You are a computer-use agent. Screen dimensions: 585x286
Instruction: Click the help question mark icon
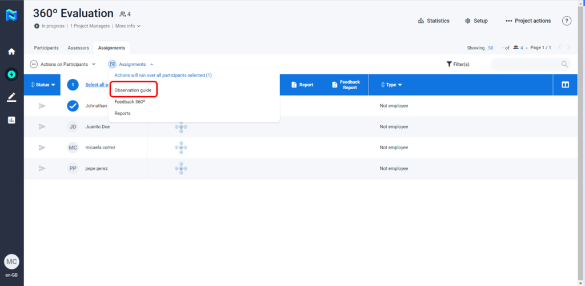(566, 21)
